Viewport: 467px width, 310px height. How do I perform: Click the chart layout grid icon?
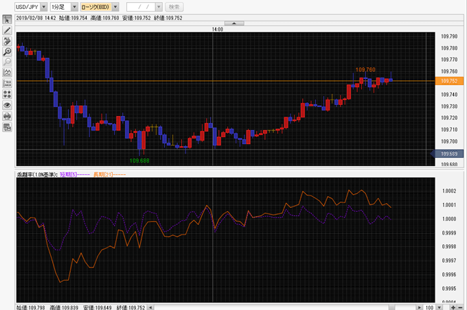point(7,127)
